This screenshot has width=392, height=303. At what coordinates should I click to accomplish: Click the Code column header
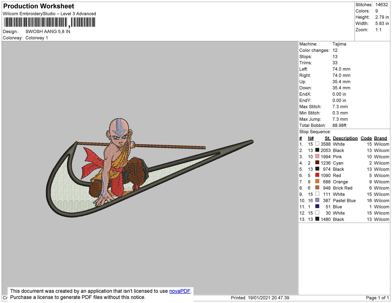pyautogui.click(x=366, y=138)
